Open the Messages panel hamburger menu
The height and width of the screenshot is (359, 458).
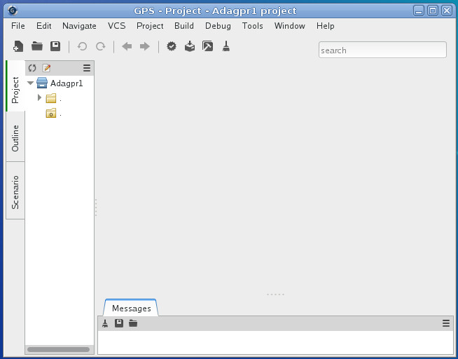[445, 323]
